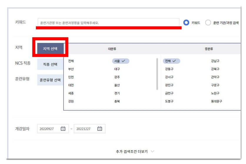Viewport: 246px width, 164px height.
Task: Select 동대문구 district option
Action: tap(217, 101)
